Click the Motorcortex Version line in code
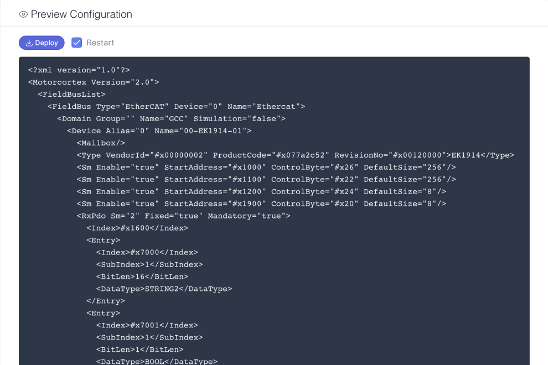The height and width of the screenshot is (365, 548). point(94,82)
